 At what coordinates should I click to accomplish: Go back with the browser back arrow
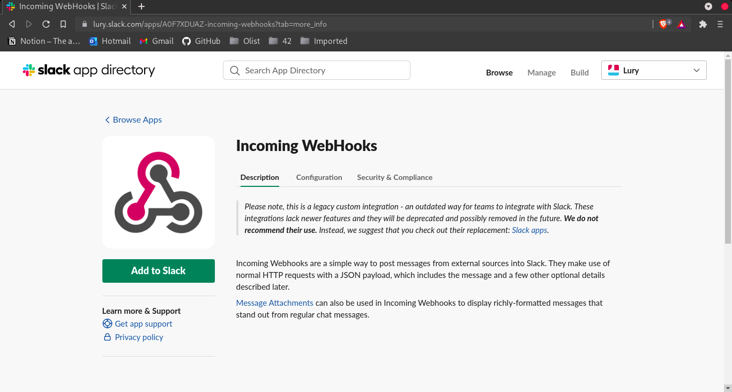click(x=12, y=24)
